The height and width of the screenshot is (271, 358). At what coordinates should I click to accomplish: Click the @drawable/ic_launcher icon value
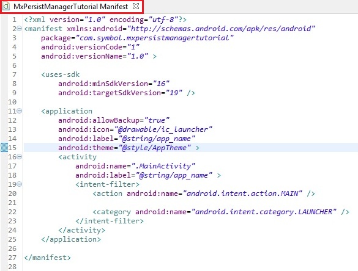(163, 129)
